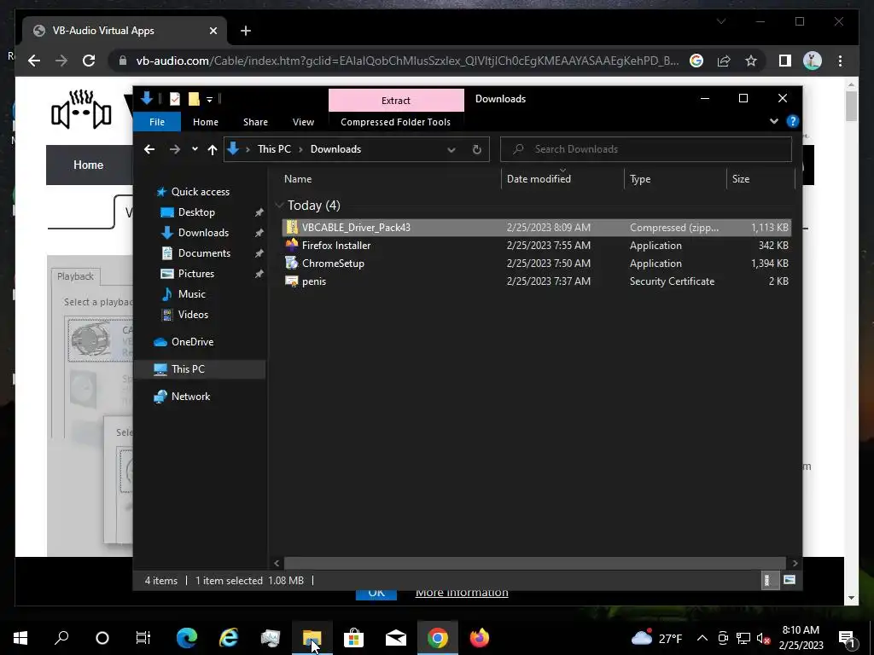Screen dimensions: 874x655
Task: Select the VBCABLE_Driver_Pack43 zip file
Action: point(536,227)
